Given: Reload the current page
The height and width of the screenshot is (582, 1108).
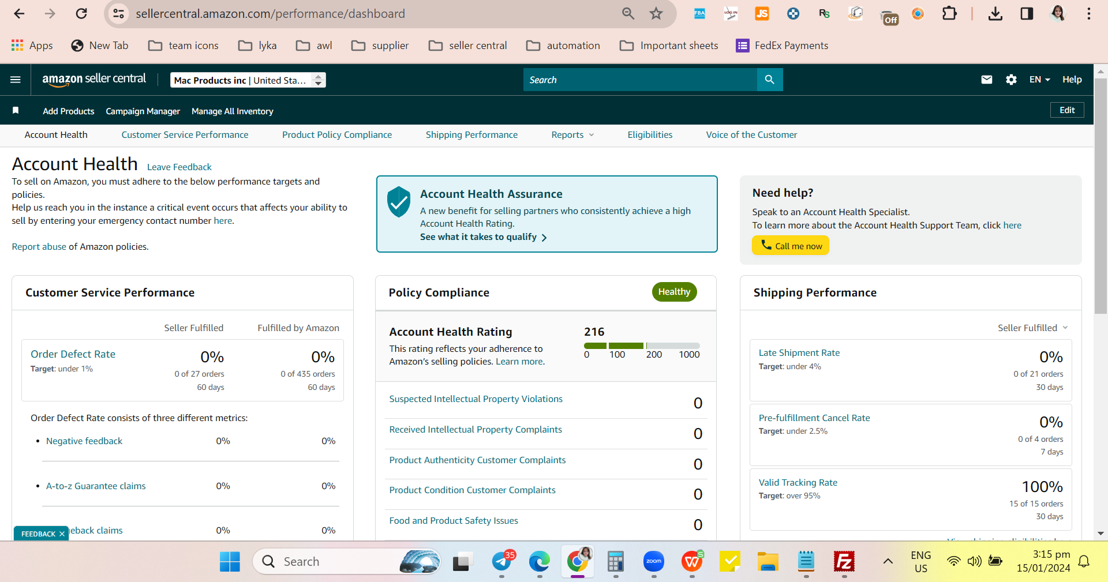Looking at the screenshot, I should coord(81,13).
